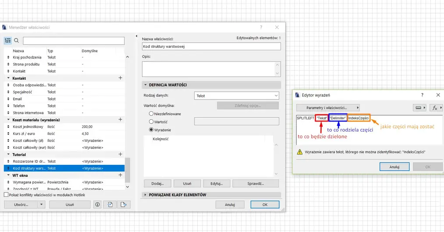
Task: Click the export properties icon button
Action: pyautogui.click(x=124, y=204)
